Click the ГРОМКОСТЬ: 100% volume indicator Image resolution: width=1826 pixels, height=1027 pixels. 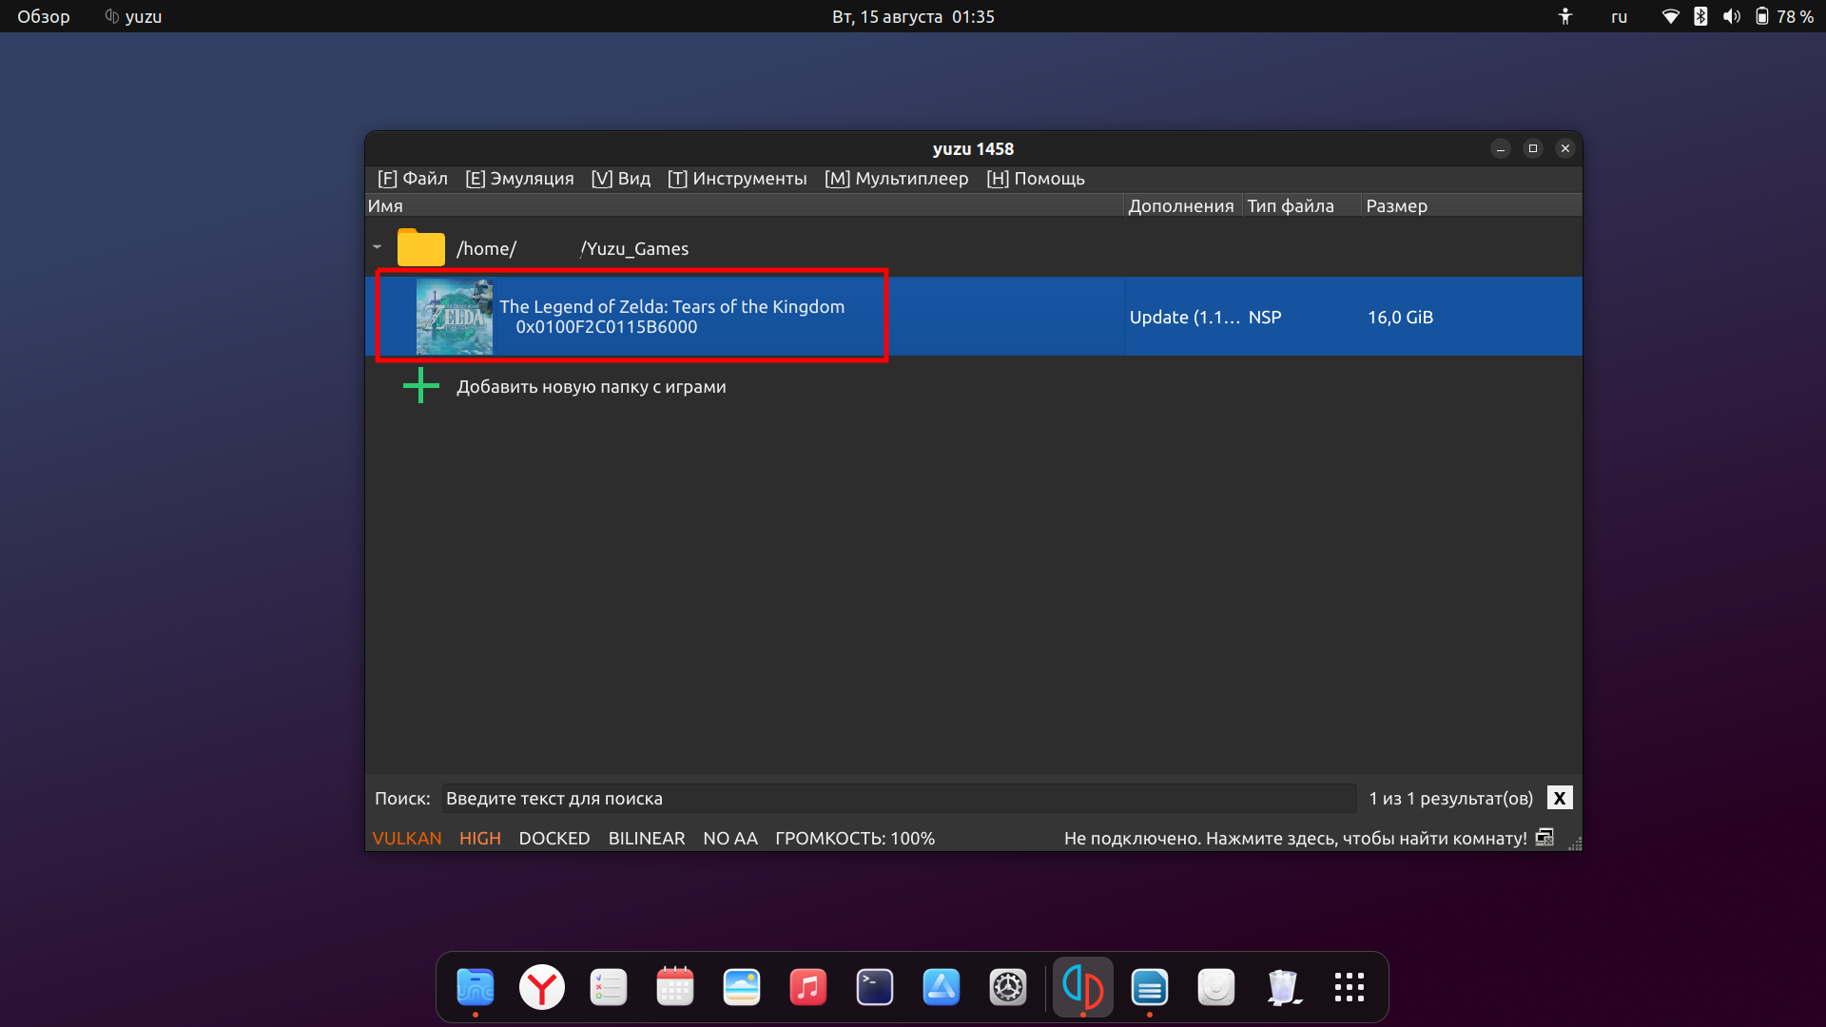point(855,838)
